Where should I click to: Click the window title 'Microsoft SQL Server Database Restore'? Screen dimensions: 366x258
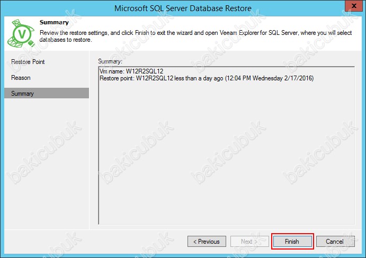183,8
